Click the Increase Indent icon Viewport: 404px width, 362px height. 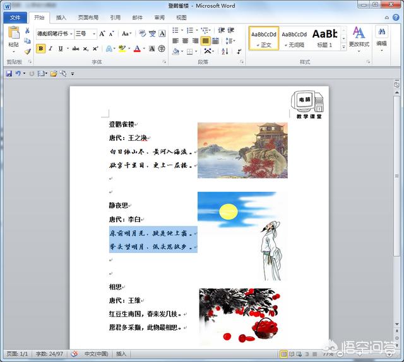click(x=230, y=30)
